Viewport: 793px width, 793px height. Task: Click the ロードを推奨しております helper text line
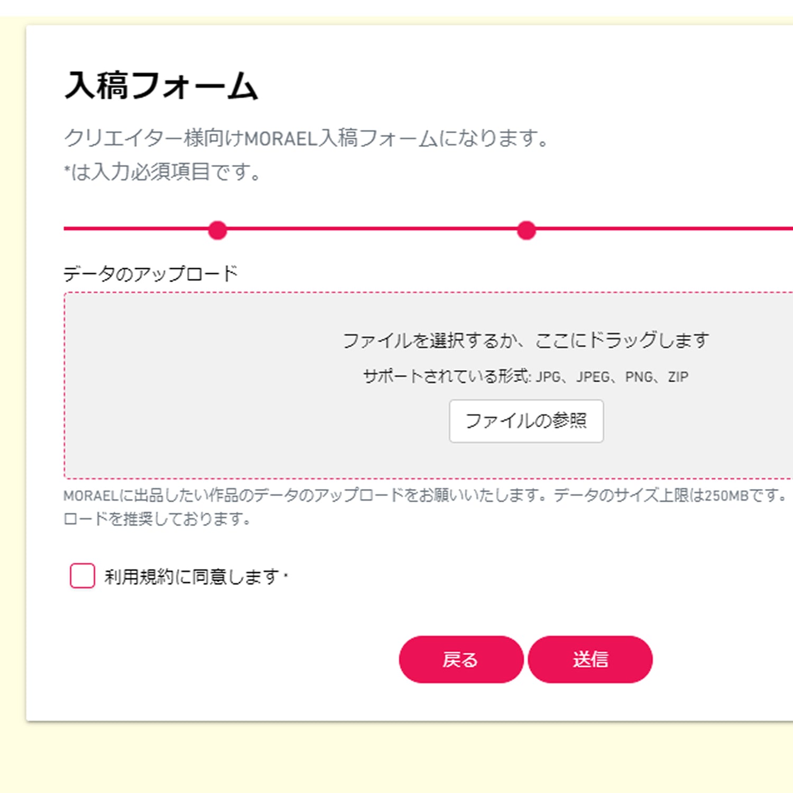(157, 519)
